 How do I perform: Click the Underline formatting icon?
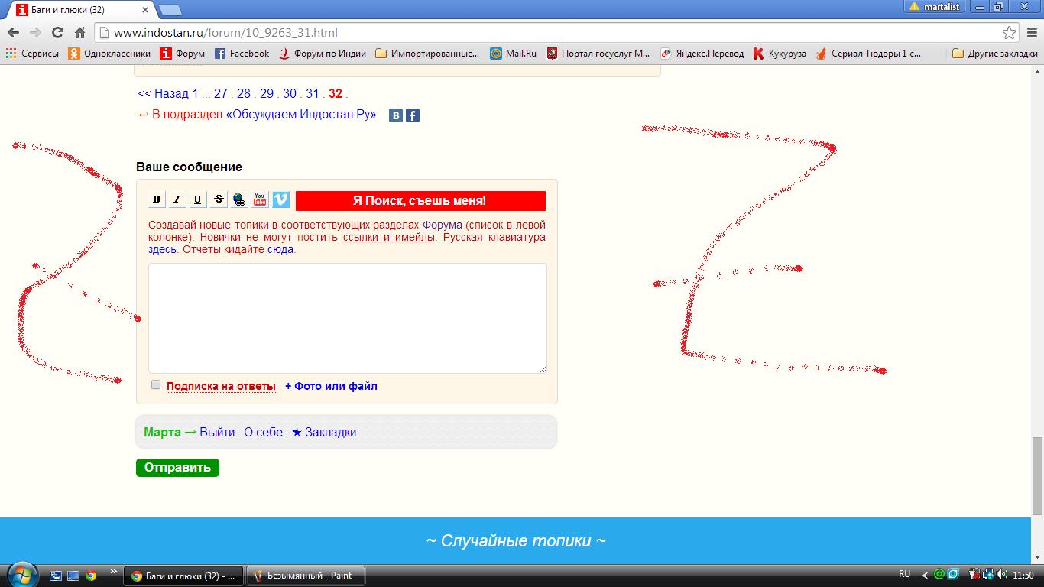[198, 199]
